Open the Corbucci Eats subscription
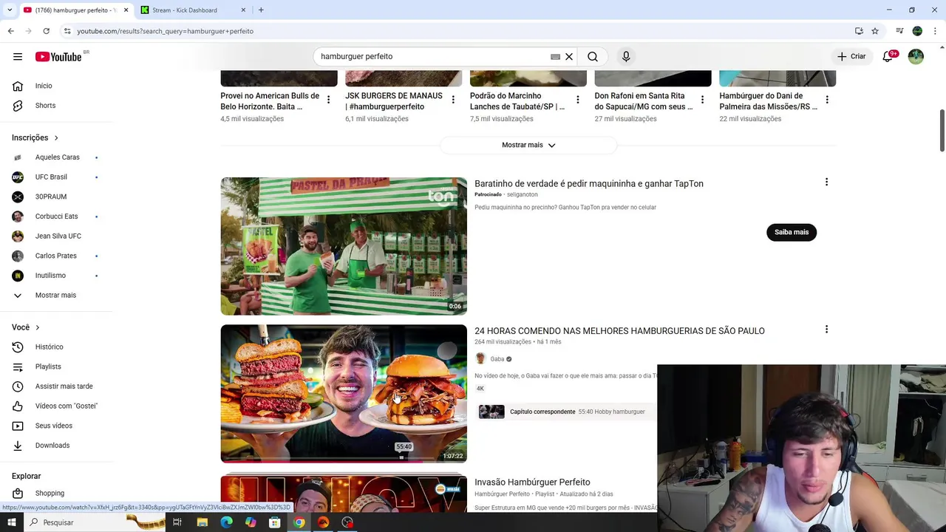The width and height of the screenshot is (946, 532). (x=58, y=216)
